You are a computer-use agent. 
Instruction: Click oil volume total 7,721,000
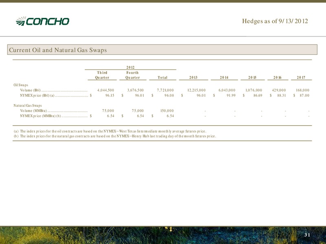(x=165, y=90)
